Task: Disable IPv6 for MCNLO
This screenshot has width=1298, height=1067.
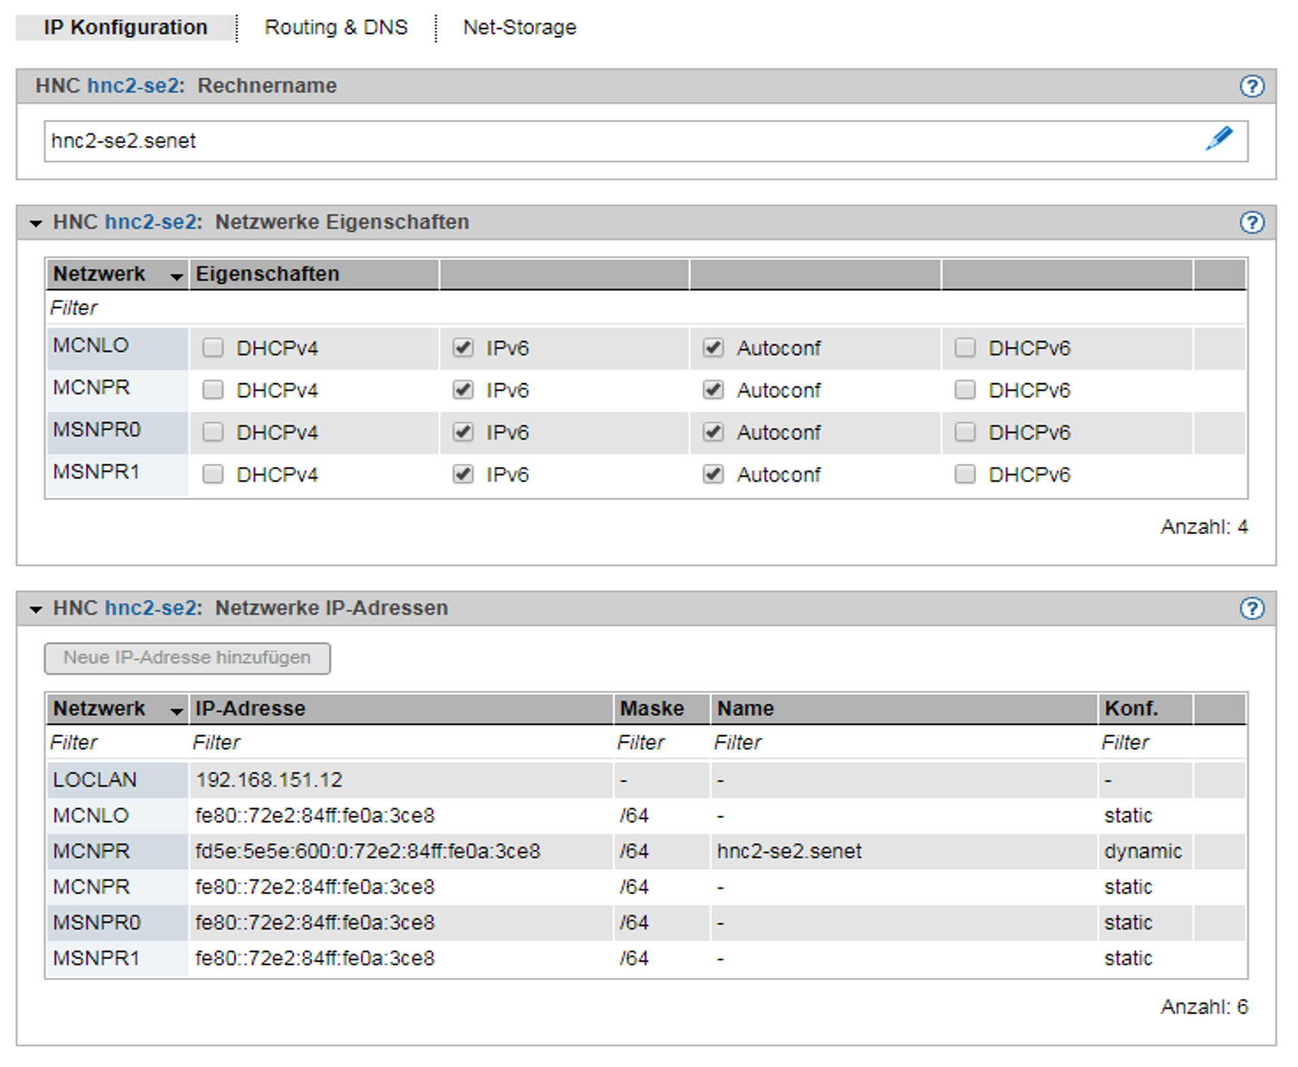Action: click(x=463, y=348)
